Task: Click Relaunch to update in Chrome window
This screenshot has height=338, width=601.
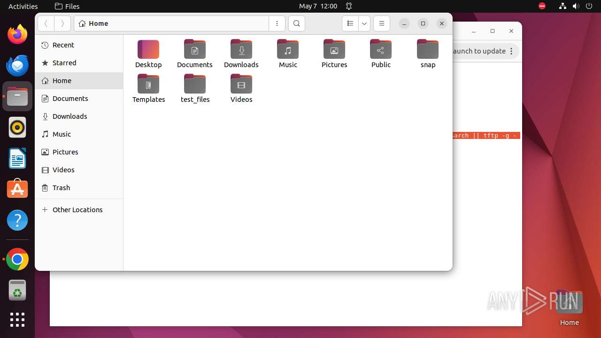Action: coord(479,51)
